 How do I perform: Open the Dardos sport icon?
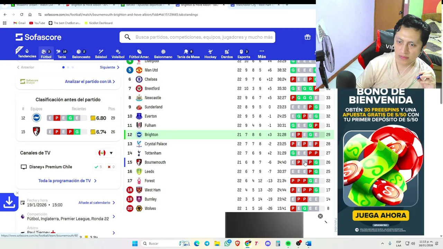(227, 54)
